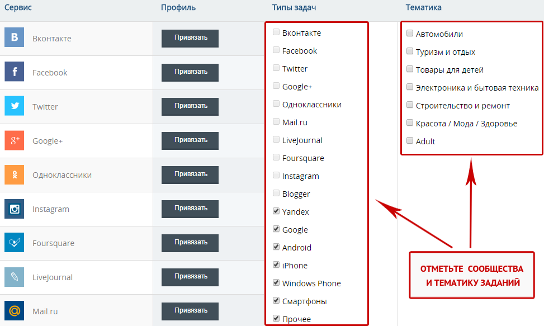Enable the Товары для детей checkbox
The height and width of the screenshot is (326, 544).
click(410, 69)
